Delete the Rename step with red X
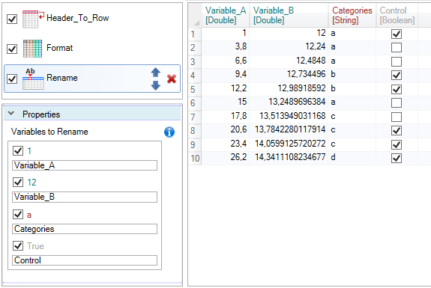This screenshot has width=431, height=288. click(172, 79)
